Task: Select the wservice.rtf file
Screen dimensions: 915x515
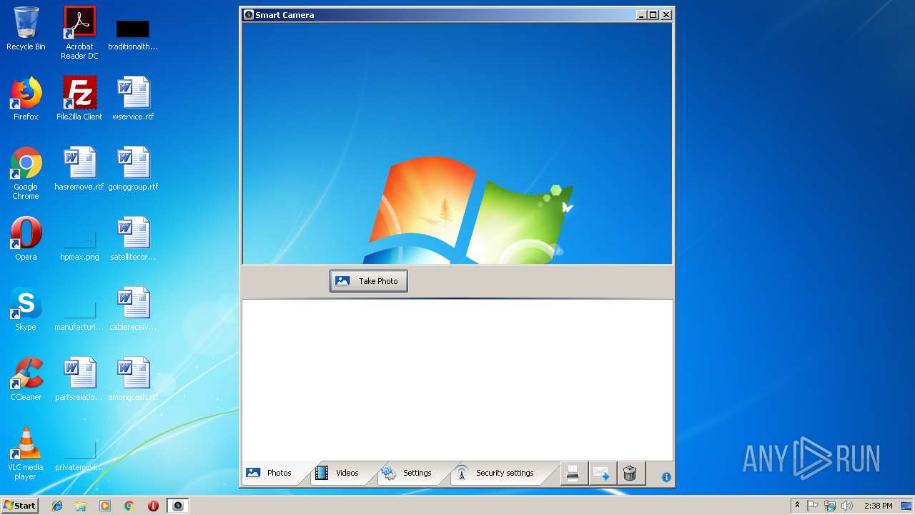Action: coord(133,99)
